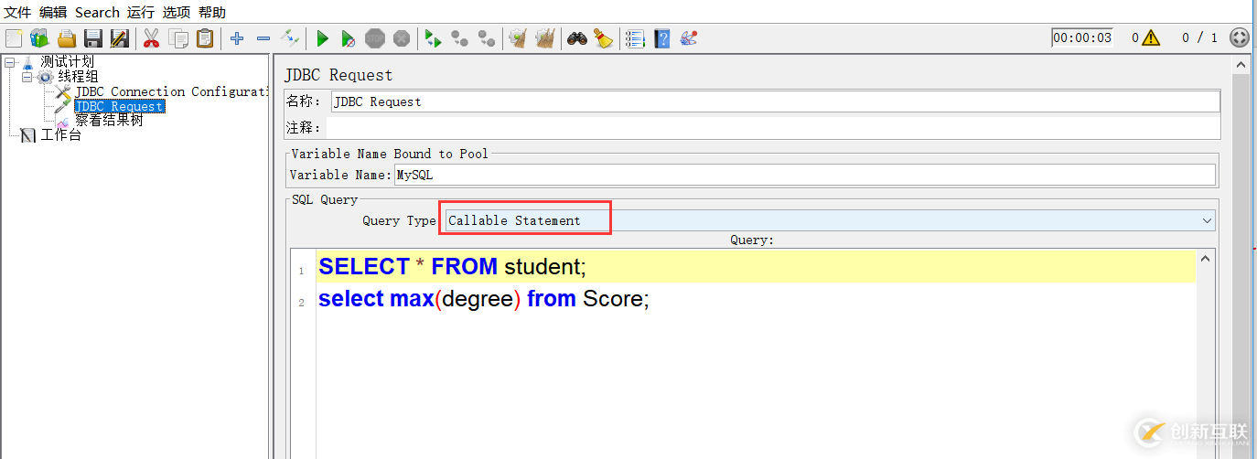Collapse the 线程组 tree node expander
This screenshot has height=459, width=1257.
tap(27, 77)
